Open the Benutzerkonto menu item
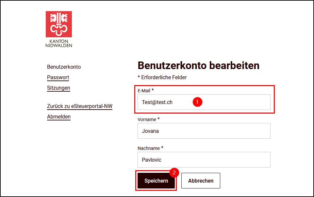Screen dimensions: 314x197 [x=64, y=67]
